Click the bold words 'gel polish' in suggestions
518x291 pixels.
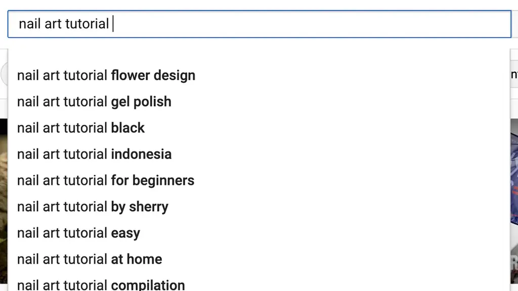(x=141, y=102)
